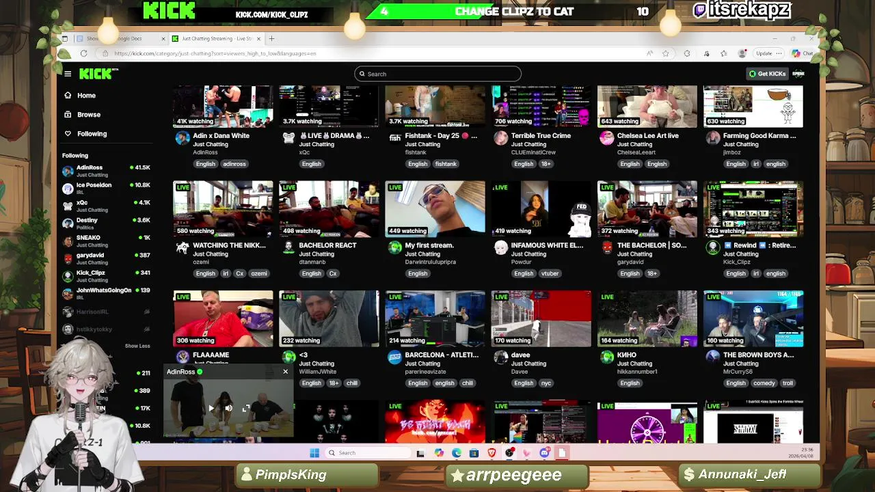Click the Kick search field
This screenshot has height=492, width=875.
click(437, 74)
